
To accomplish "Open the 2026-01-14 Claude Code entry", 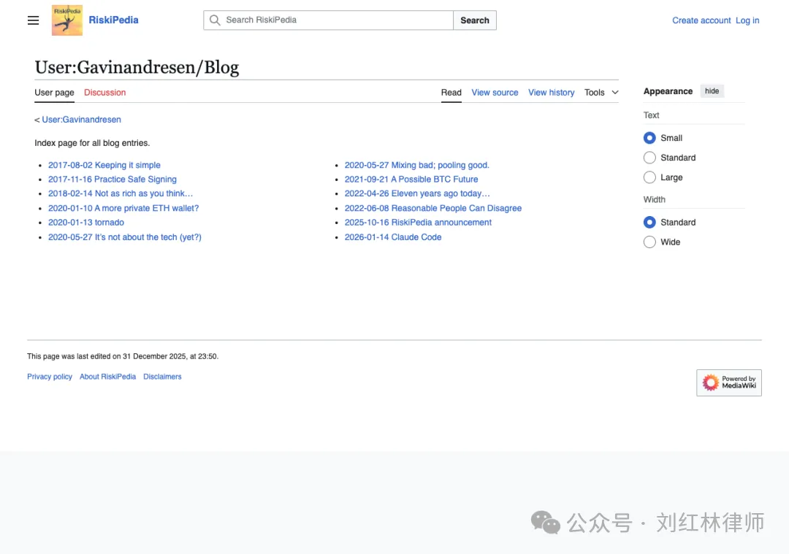I will click(393, 236).
